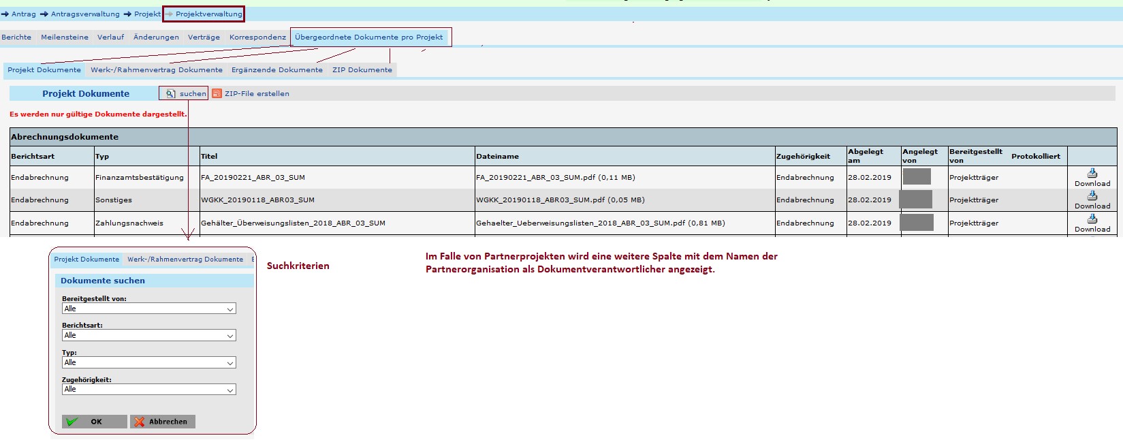This screenshot has width=1123, height=440.
Task: Click the suchen magnifier icon
Action: click(171, 94)
